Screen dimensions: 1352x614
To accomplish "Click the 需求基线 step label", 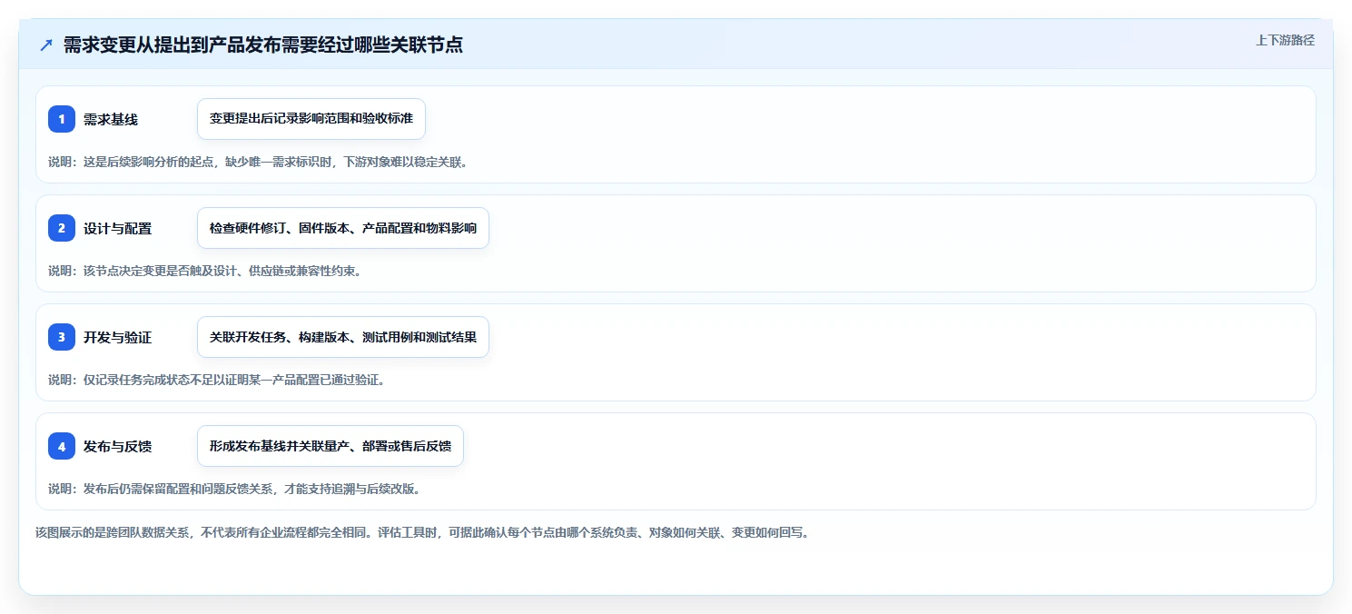I will coord(111,120).
